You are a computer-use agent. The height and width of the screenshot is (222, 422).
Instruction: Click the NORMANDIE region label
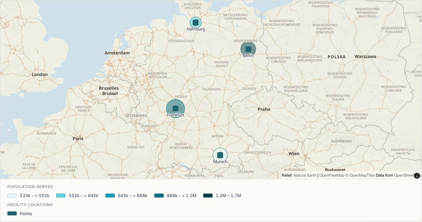click(x=46, y=134)
